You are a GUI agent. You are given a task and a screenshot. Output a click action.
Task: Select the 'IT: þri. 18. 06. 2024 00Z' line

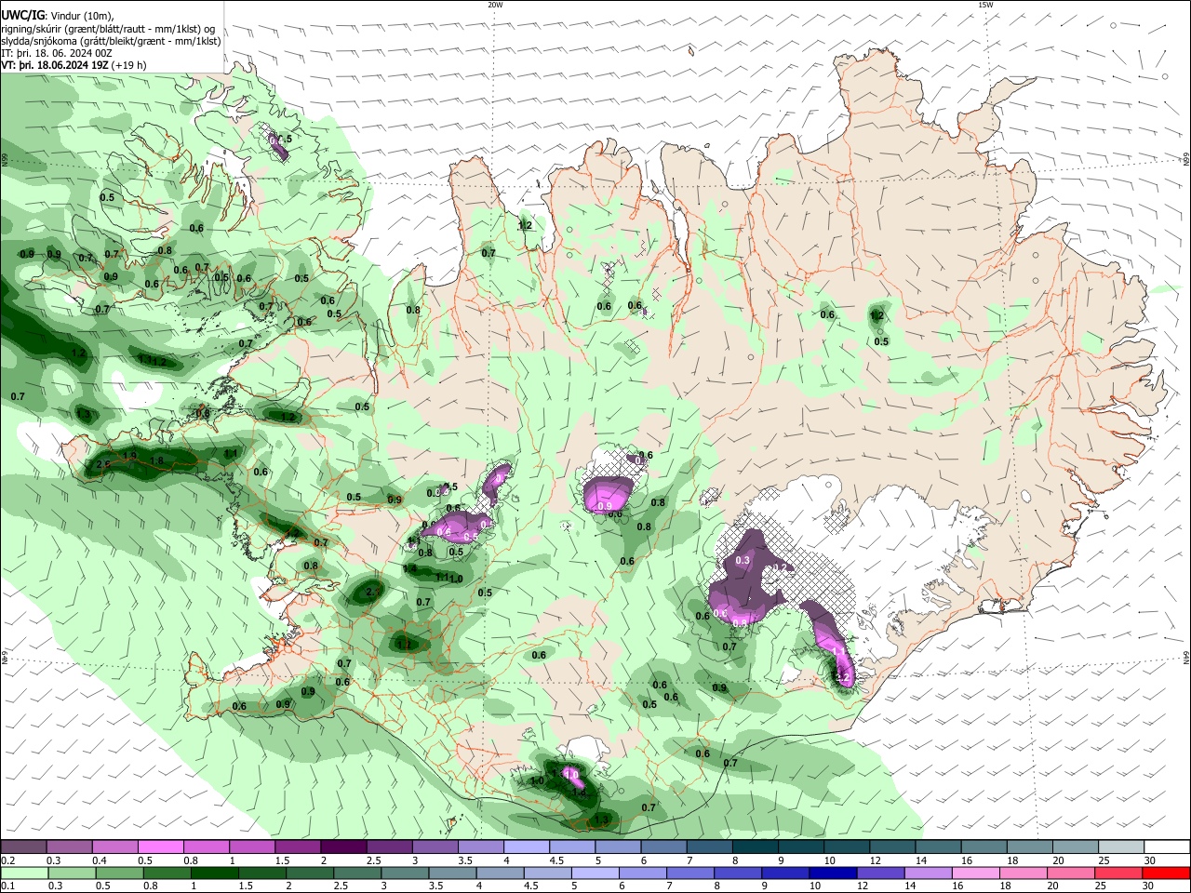56,54
